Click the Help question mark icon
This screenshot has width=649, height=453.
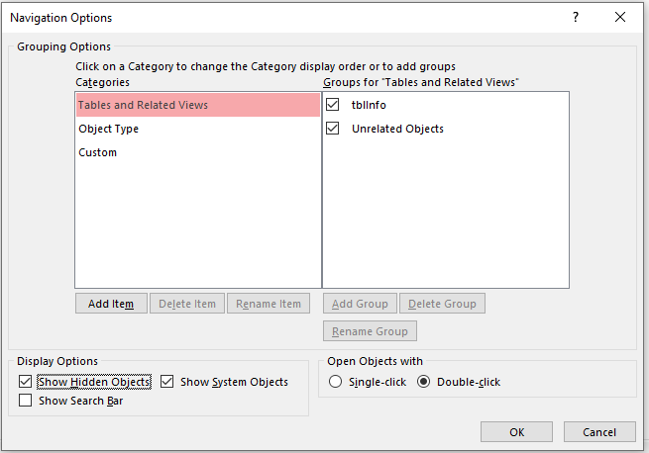pyautogui.click(x=576, y=17)
